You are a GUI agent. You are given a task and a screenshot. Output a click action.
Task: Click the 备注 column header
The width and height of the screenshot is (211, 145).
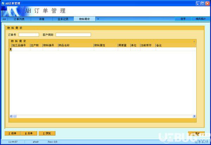pos(176,45)
